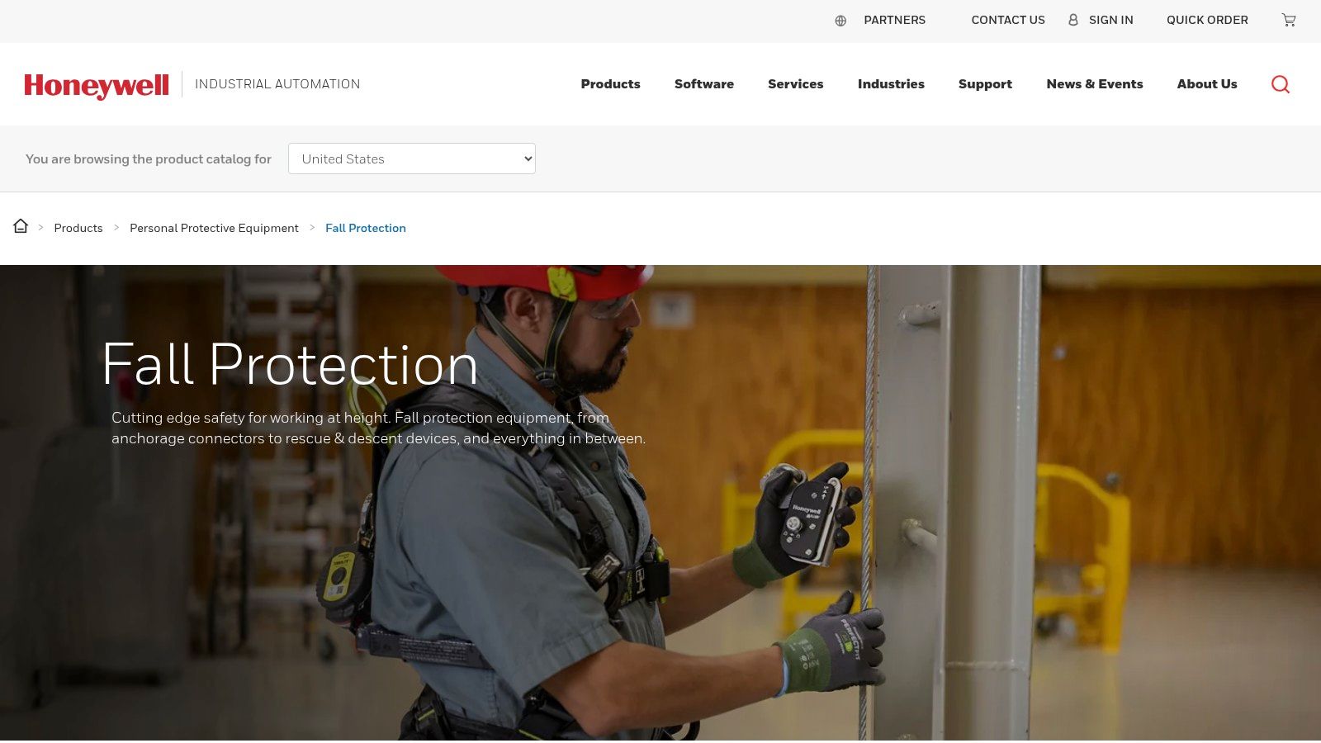Click the 'Cutting edge safety' hero description
Image resolution: width=1321 pixels, height=743 pixels.
click(378, 428)
